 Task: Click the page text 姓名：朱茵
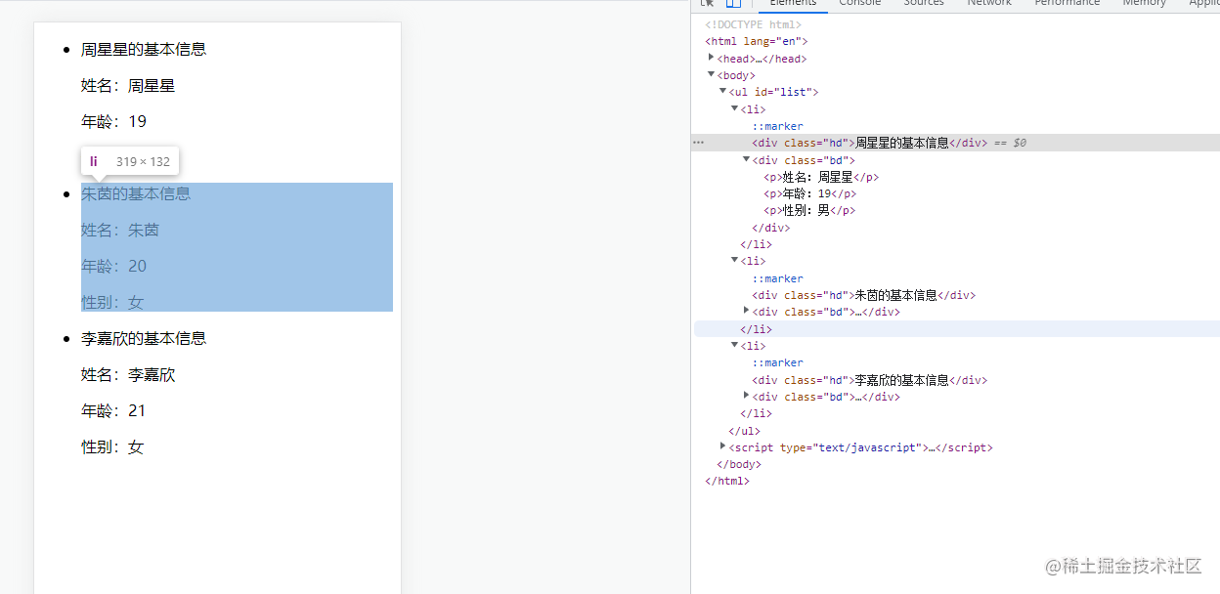(x=120, y=230)
